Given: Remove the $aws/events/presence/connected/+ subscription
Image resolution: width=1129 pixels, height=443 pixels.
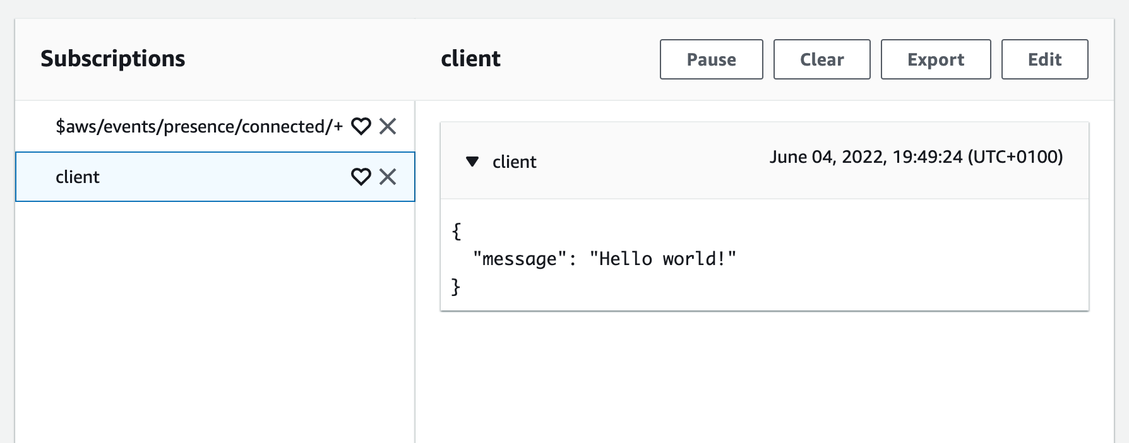Looking at the screenshot, I should [388, 127].
